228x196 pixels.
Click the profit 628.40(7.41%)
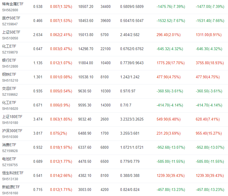(208, 119)
